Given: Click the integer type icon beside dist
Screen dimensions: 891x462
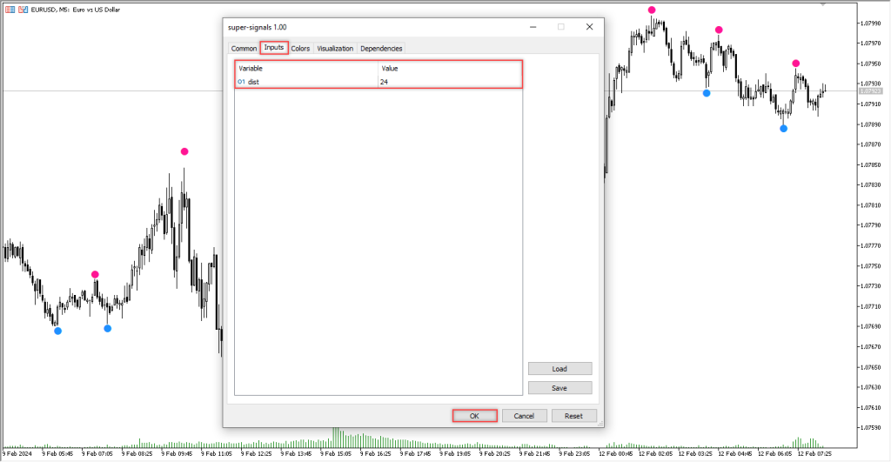Looking at the screenshot, I should coord(242,82).
